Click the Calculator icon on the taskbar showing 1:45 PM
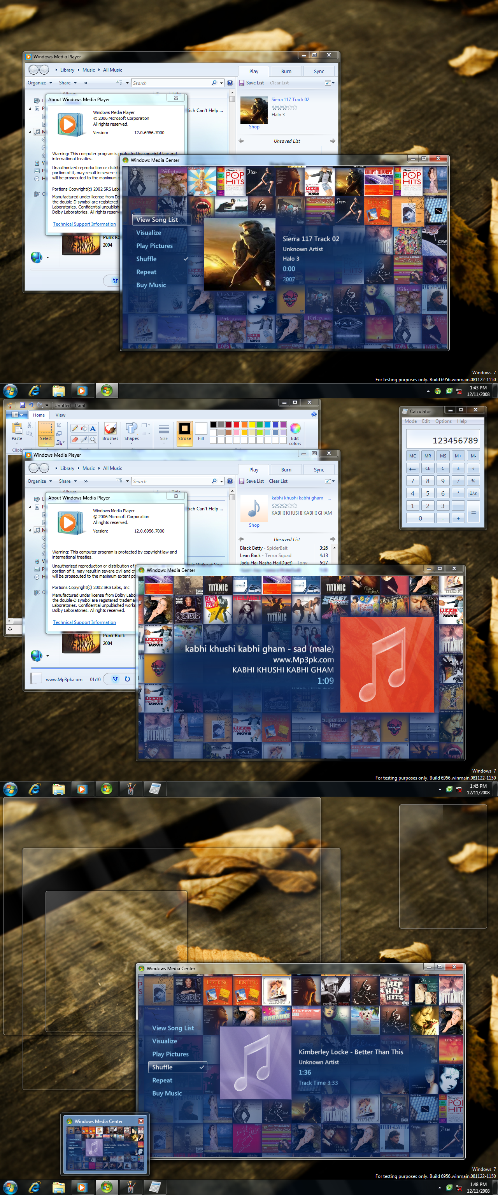498x1195 pixels. tap(154, 789)
